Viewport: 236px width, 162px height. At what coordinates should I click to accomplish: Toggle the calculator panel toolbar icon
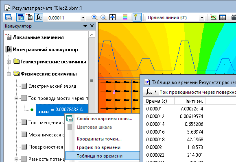pos(21,17)
